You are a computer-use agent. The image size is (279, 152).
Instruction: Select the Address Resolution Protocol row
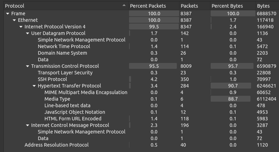click(56, 145)
